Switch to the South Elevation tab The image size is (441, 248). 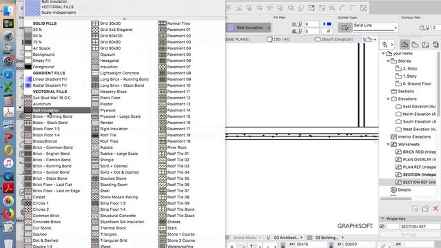(x=334, y=39)
